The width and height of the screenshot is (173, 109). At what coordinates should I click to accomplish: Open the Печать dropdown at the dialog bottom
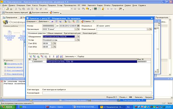point(123,97)
